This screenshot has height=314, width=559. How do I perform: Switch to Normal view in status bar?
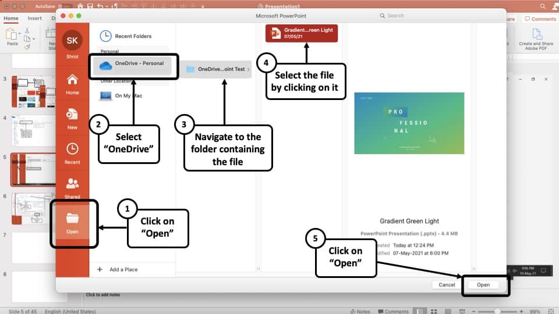[x=420, y=311]
